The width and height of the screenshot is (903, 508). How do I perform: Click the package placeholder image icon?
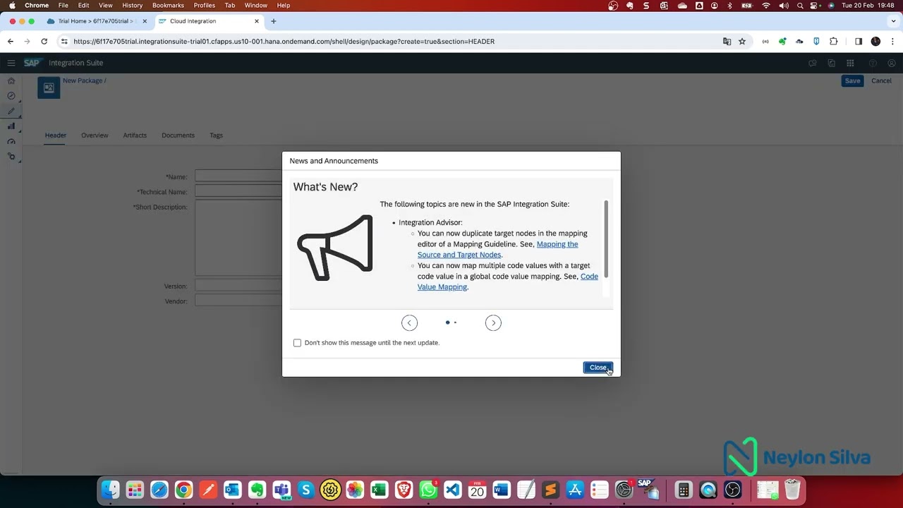point(49,87)
